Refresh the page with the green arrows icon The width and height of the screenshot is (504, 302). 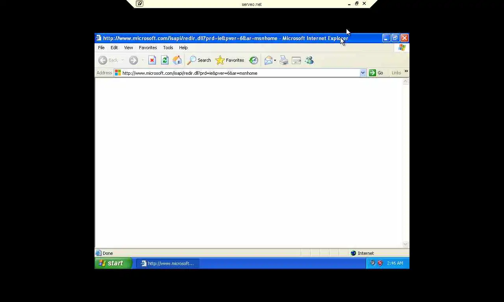click(165, 60)
